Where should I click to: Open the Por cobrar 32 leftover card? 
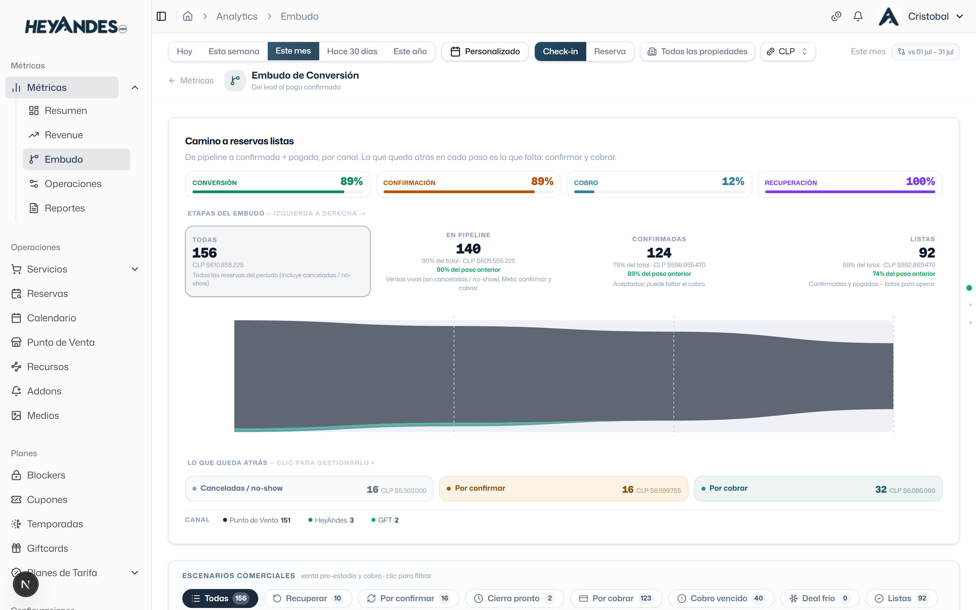coord(818,489)
